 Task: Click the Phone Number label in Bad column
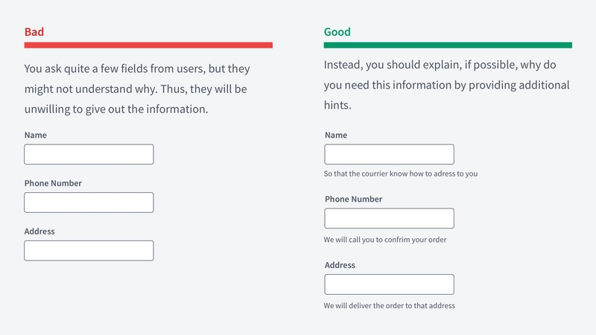click(53, 183)
